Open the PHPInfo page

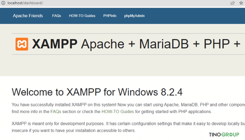[110, 16]
